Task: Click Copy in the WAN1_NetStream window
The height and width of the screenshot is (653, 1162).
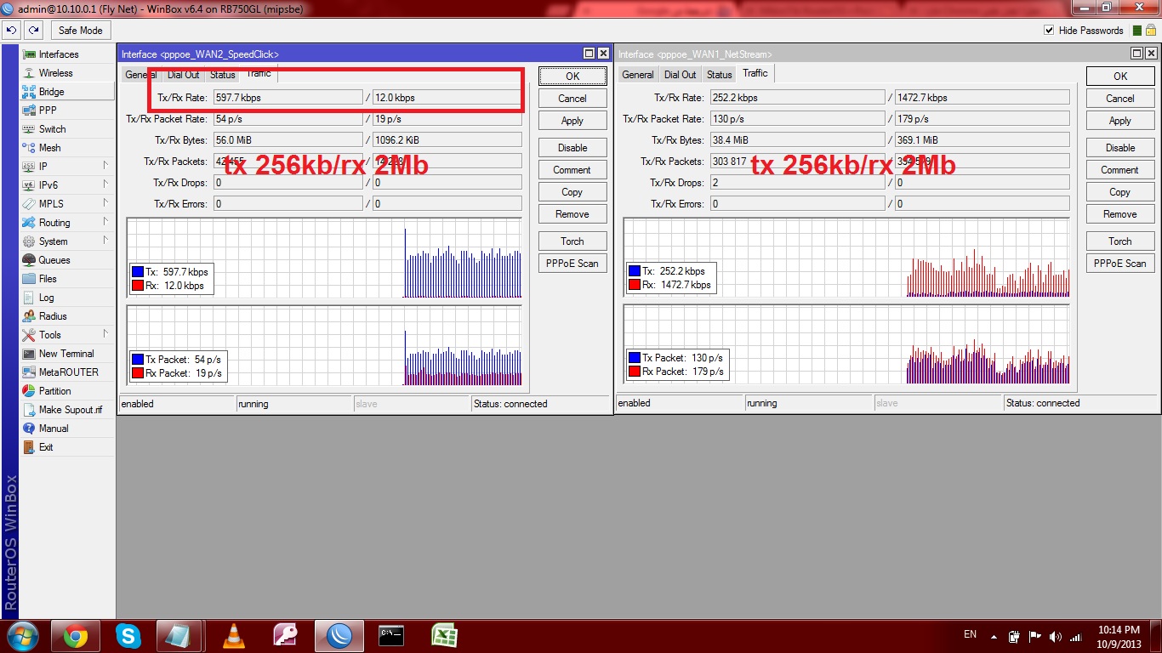Action: 1120,192
